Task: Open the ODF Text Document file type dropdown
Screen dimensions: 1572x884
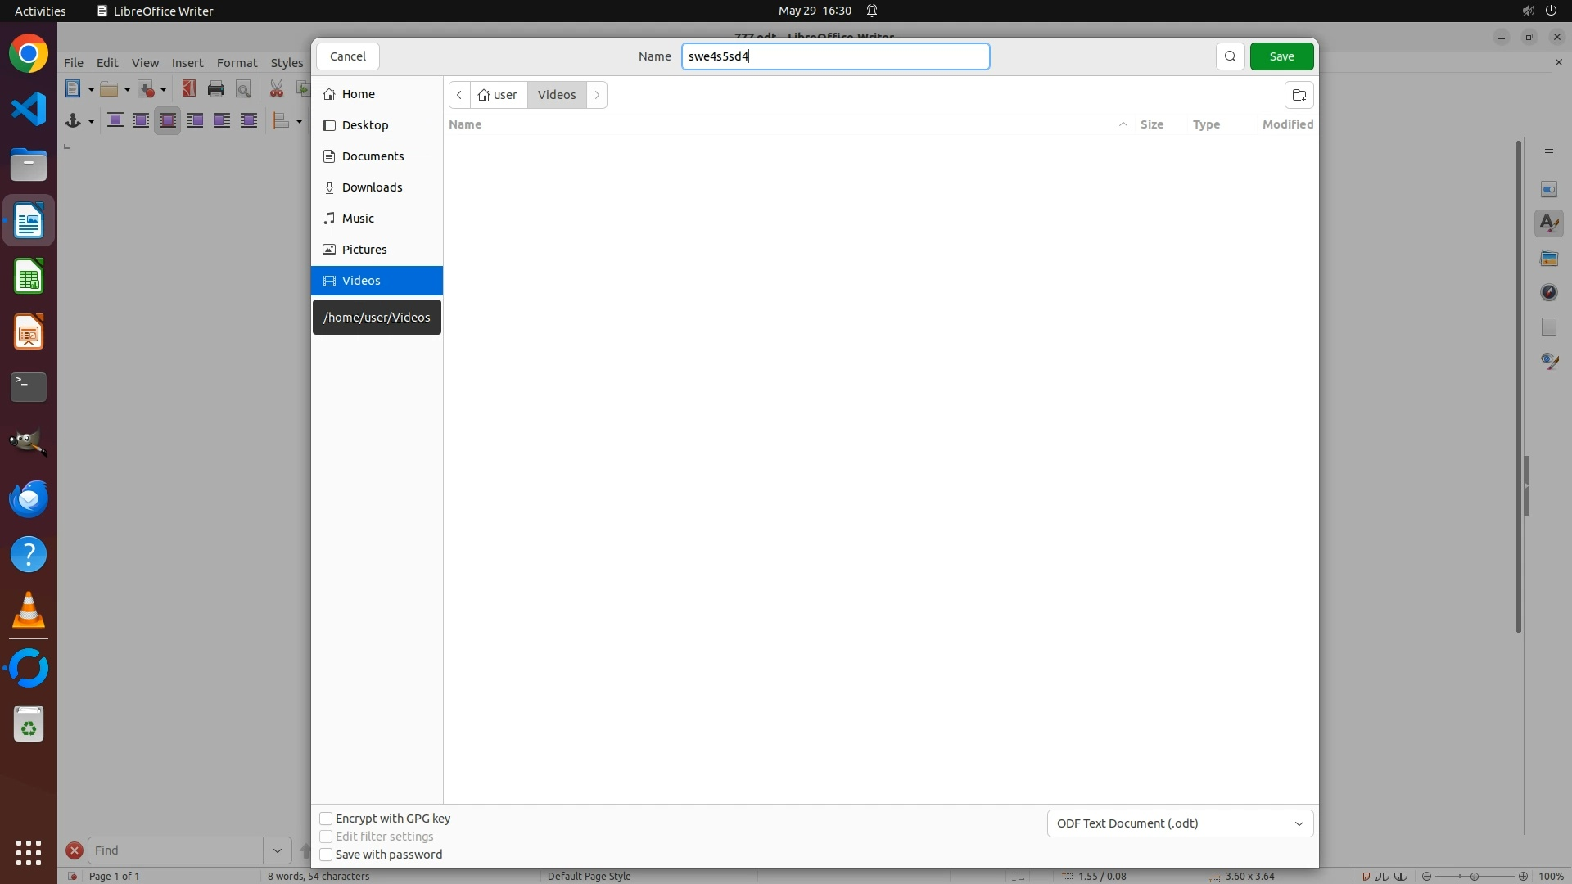Action: click(x=1179, y=823)
